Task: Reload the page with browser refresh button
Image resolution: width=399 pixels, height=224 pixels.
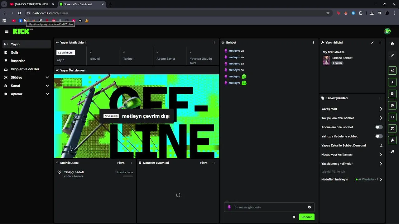Action: tap(19, 13)
